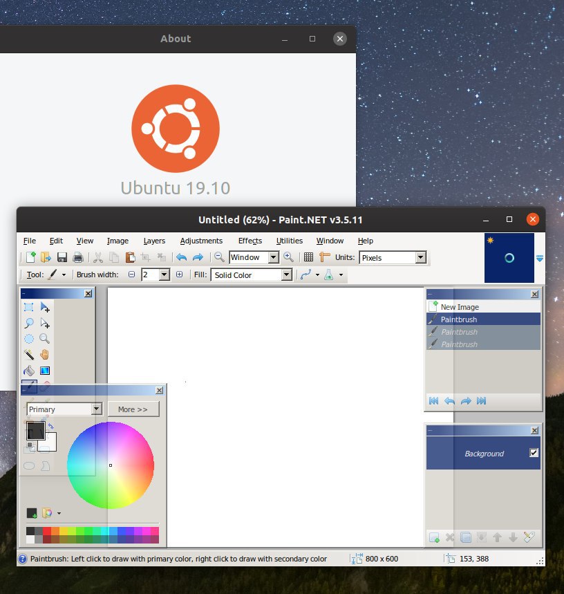564x594 pixels.
Task: Rewind history to the first step
Action: 433,401
